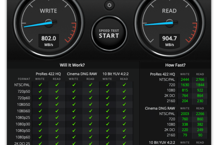Start the speed test

pyautogui.click(x=109, y=33)
